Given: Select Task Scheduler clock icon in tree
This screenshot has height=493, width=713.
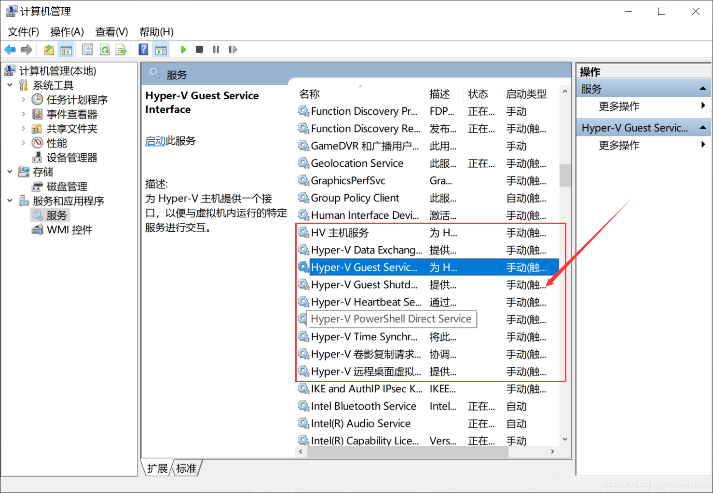Looking at the screenshot, I should click(x=37, y=100).
